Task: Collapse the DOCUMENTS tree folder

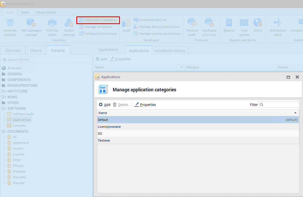Action: (4, 131)
